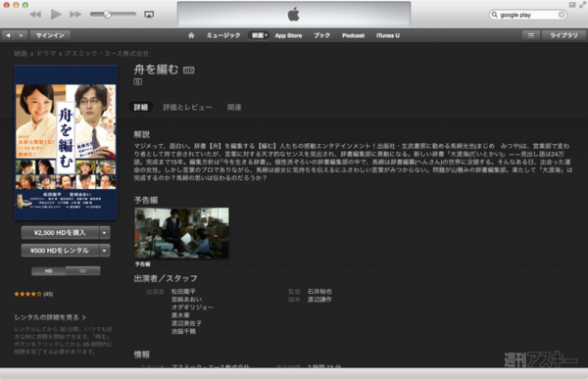Click in the google play search field
588x379 pixels.
pyautogui.click(x=528, y=15)
